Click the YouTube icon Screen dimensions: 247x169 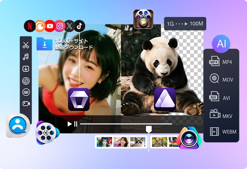(x=50, y=26)
